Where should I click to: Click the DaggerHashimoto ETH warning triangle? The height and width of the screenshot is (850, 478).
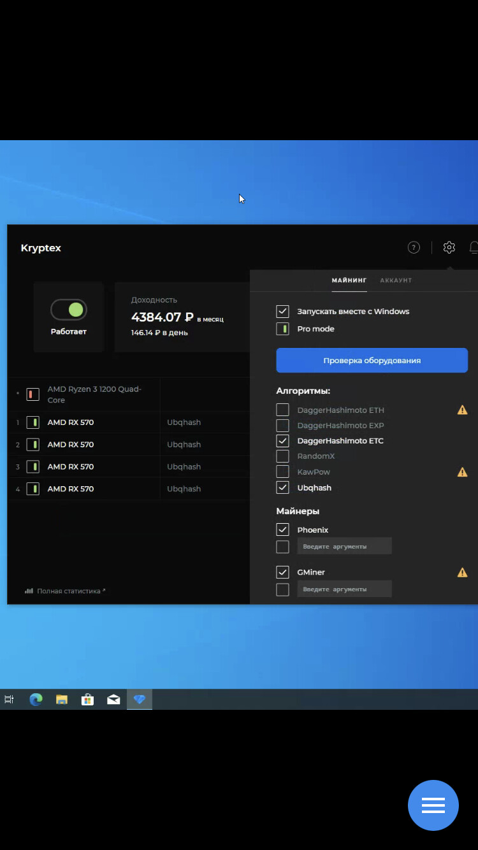tap(462, 410)
